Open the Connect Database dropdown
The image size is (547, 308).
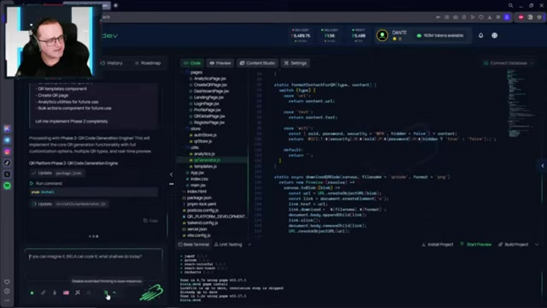pos(509,63)
